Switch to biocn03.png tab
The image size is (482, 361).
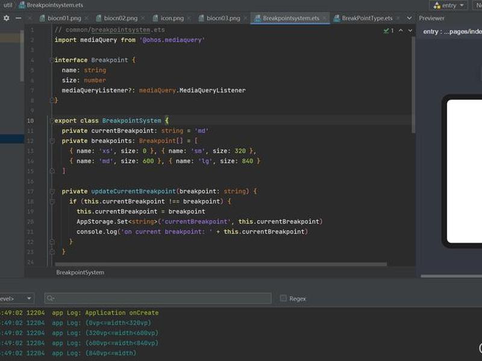[223, 19]
